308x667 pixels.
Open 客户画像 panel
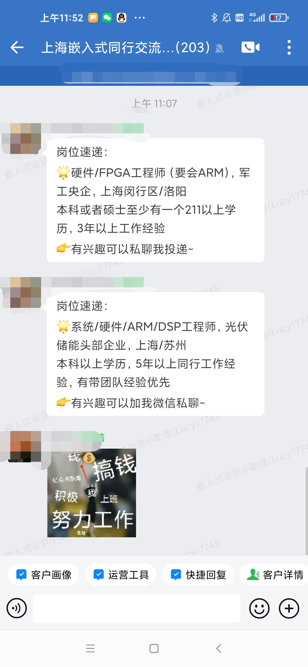44,575
